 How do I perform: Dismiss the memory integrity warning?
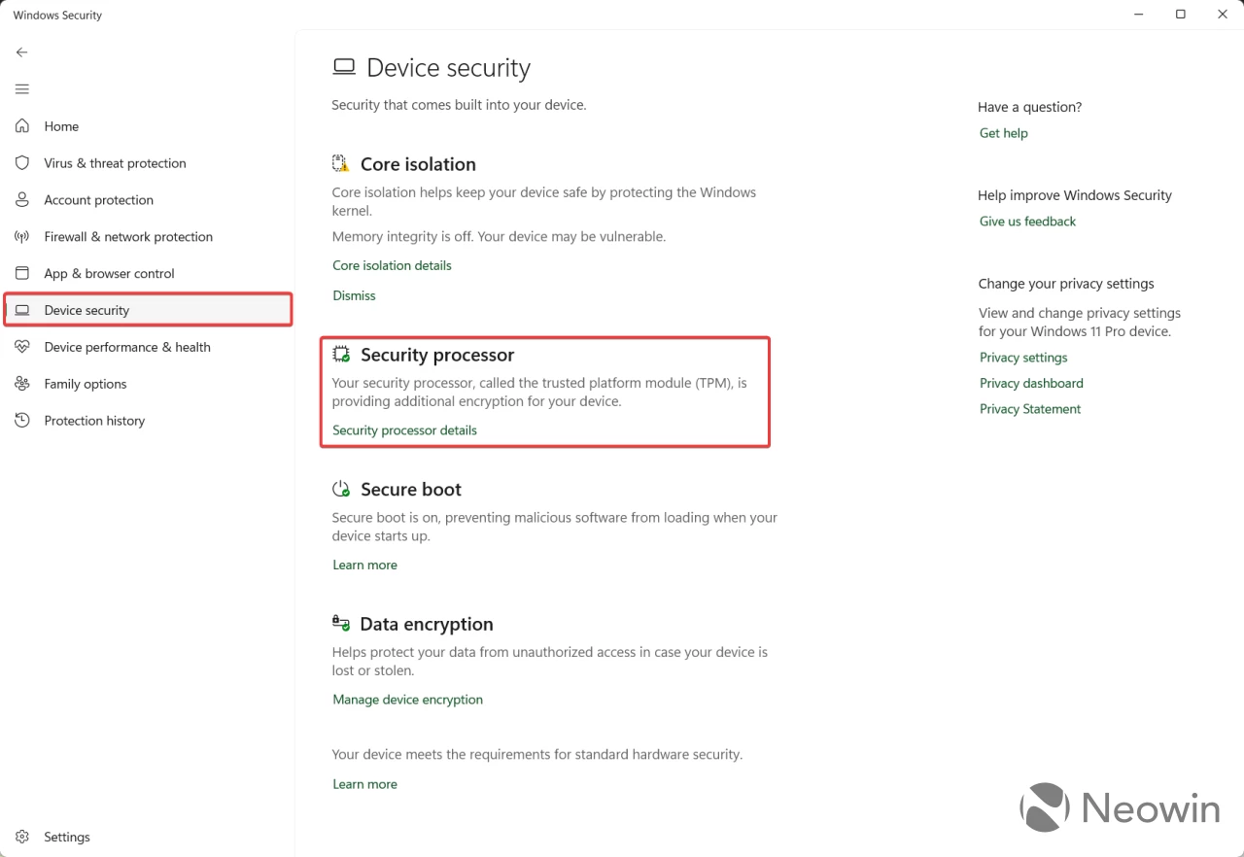coord(354,294)
